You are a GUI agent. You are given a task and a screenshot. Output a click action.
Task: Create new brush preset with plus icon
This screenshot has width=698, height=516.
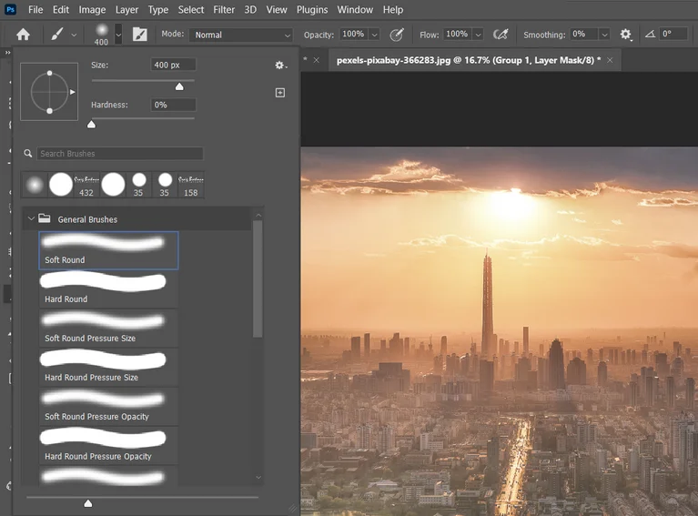tap(280, 93)
